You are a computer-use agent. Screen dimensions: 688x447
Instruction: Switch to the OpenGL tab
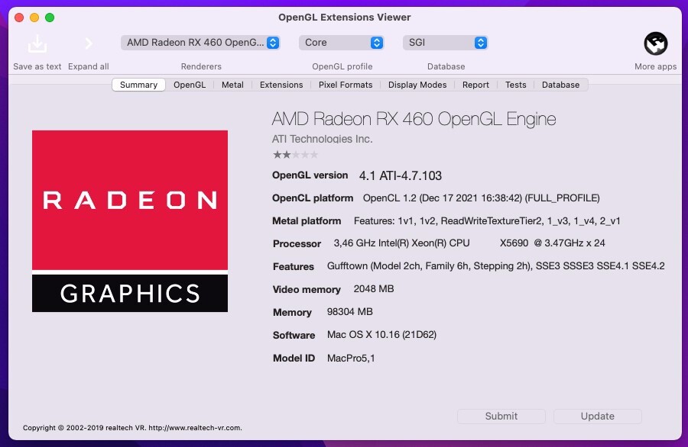pos(190,85)
